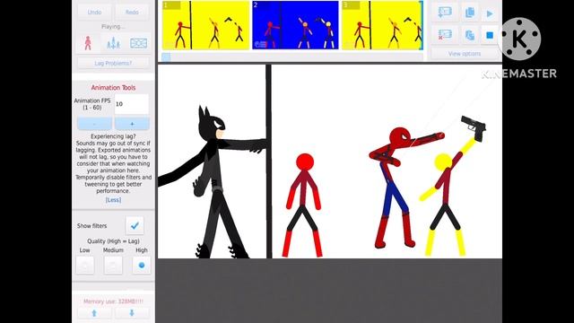The width and height of the screenshot is (574, 323).
Task: Click the up arrow below Memory use
Action: pyautogui.click(x=94, y=313)
